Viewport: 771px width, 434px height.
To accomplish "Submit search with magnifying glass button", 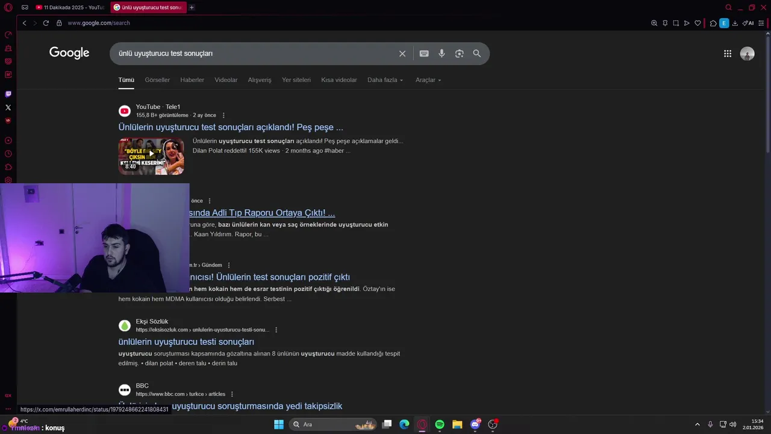I will pyautogui.click(x=477, y=54).
